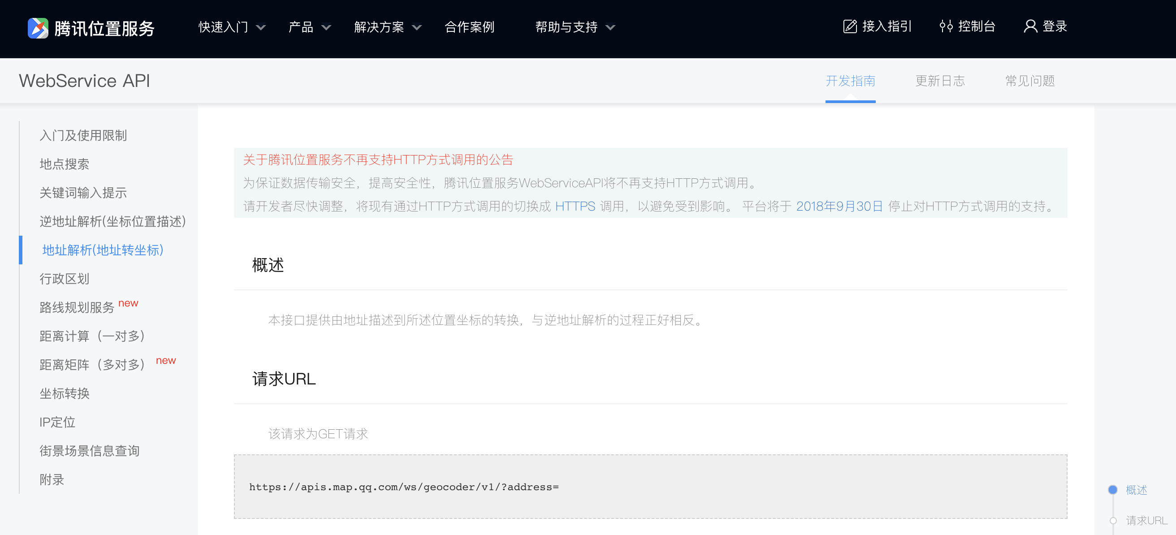Viewport: 1176px width, 535px height.
Task: Click the overview description paragraph
Action: [487, 320]
